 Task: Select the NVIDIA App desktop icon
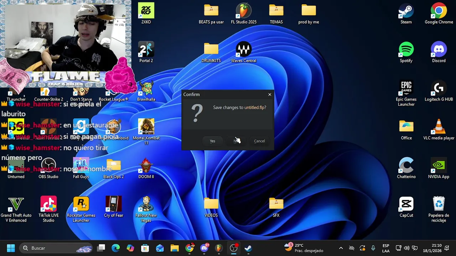coord(439,168)
